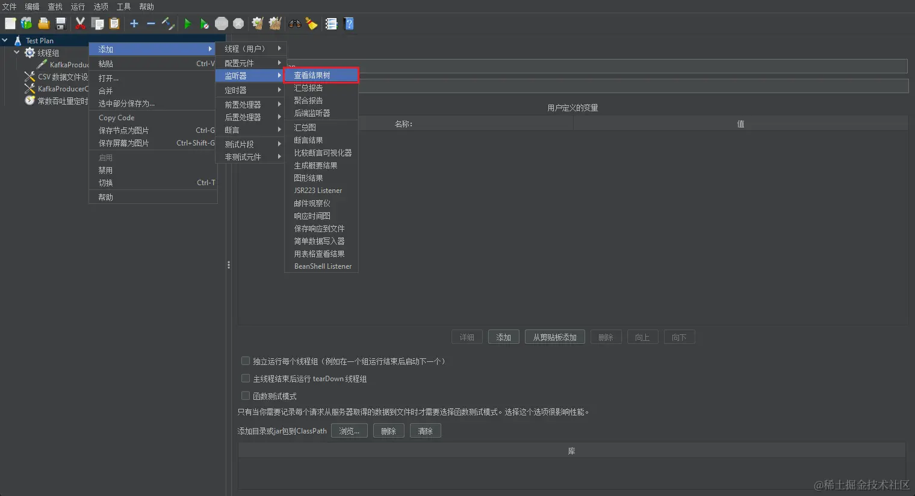915x496 pixels.
Task: Select 后端监听器 in the listener submenu
Action: tap(321, 113)
